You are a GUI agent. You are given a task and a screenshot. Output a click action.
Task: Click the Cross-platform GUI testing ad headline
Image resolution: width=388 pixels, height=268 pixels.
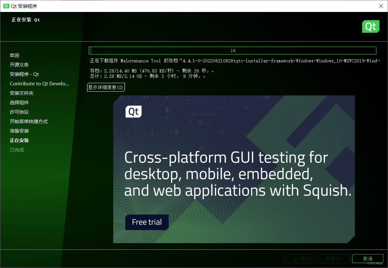pyautogui.click(x=238, y=174)
